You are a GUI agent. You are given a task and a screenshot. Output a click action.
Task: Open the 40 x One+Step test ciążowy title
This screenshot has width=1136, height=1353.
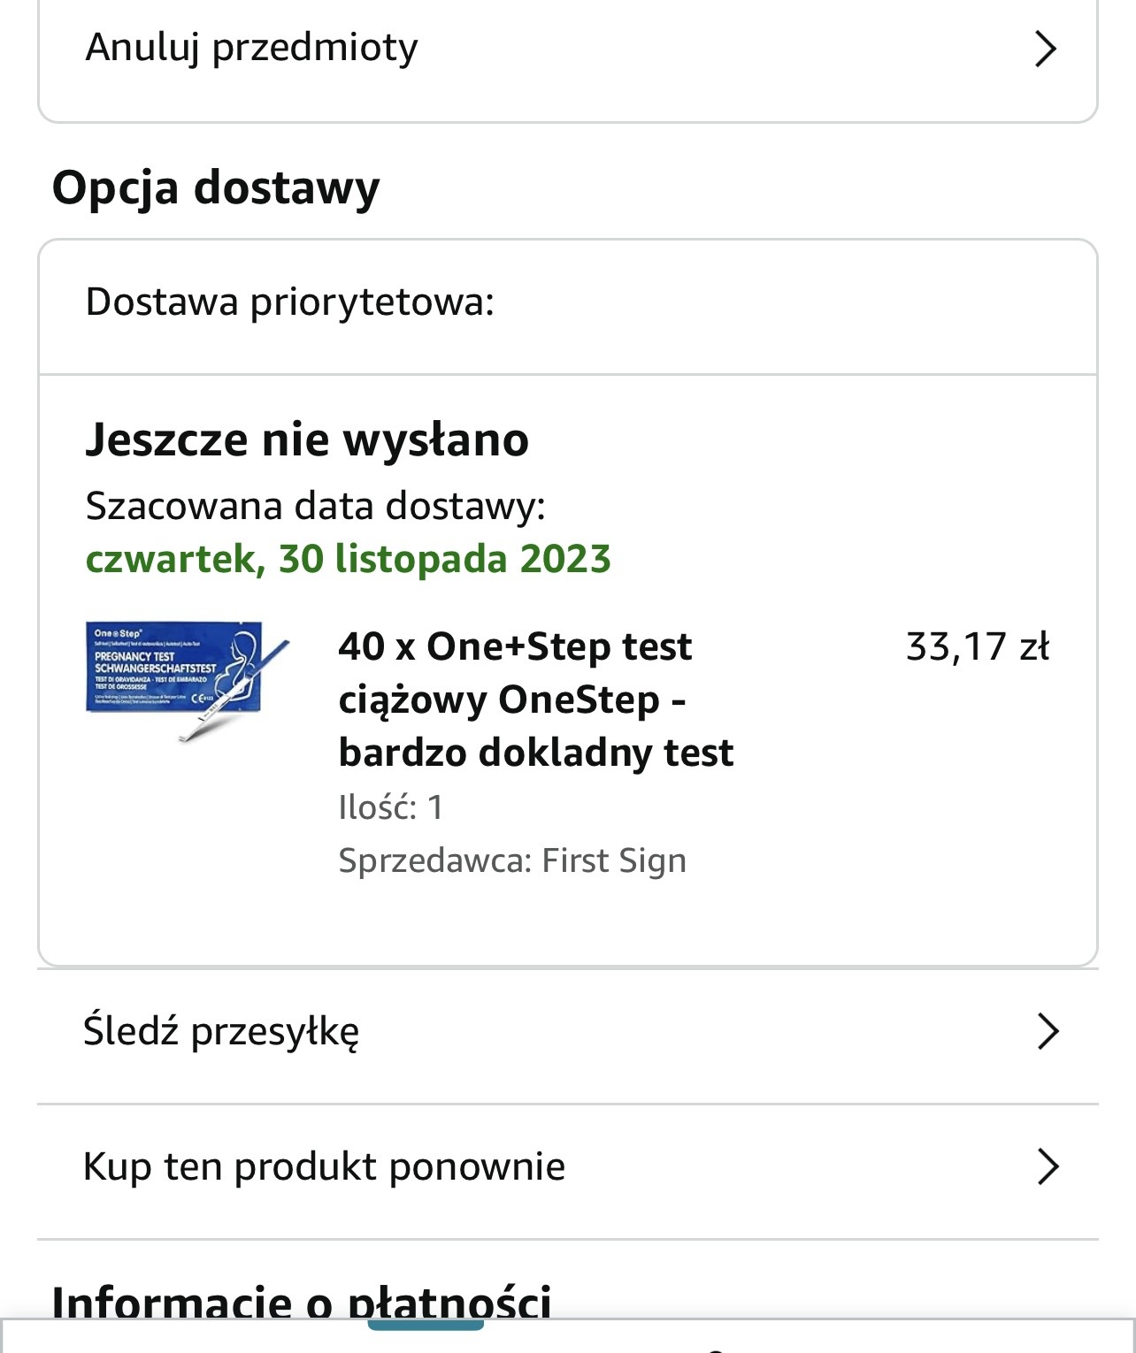[x=536, y=699]
